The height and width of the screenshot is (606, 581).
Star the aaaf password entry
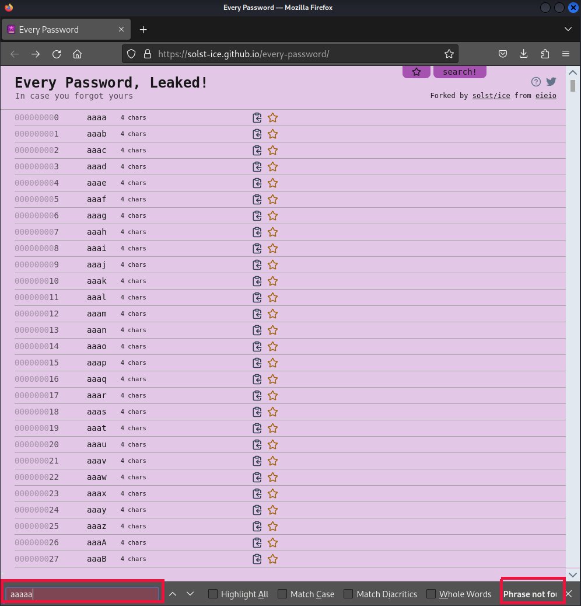coord(272,200)
